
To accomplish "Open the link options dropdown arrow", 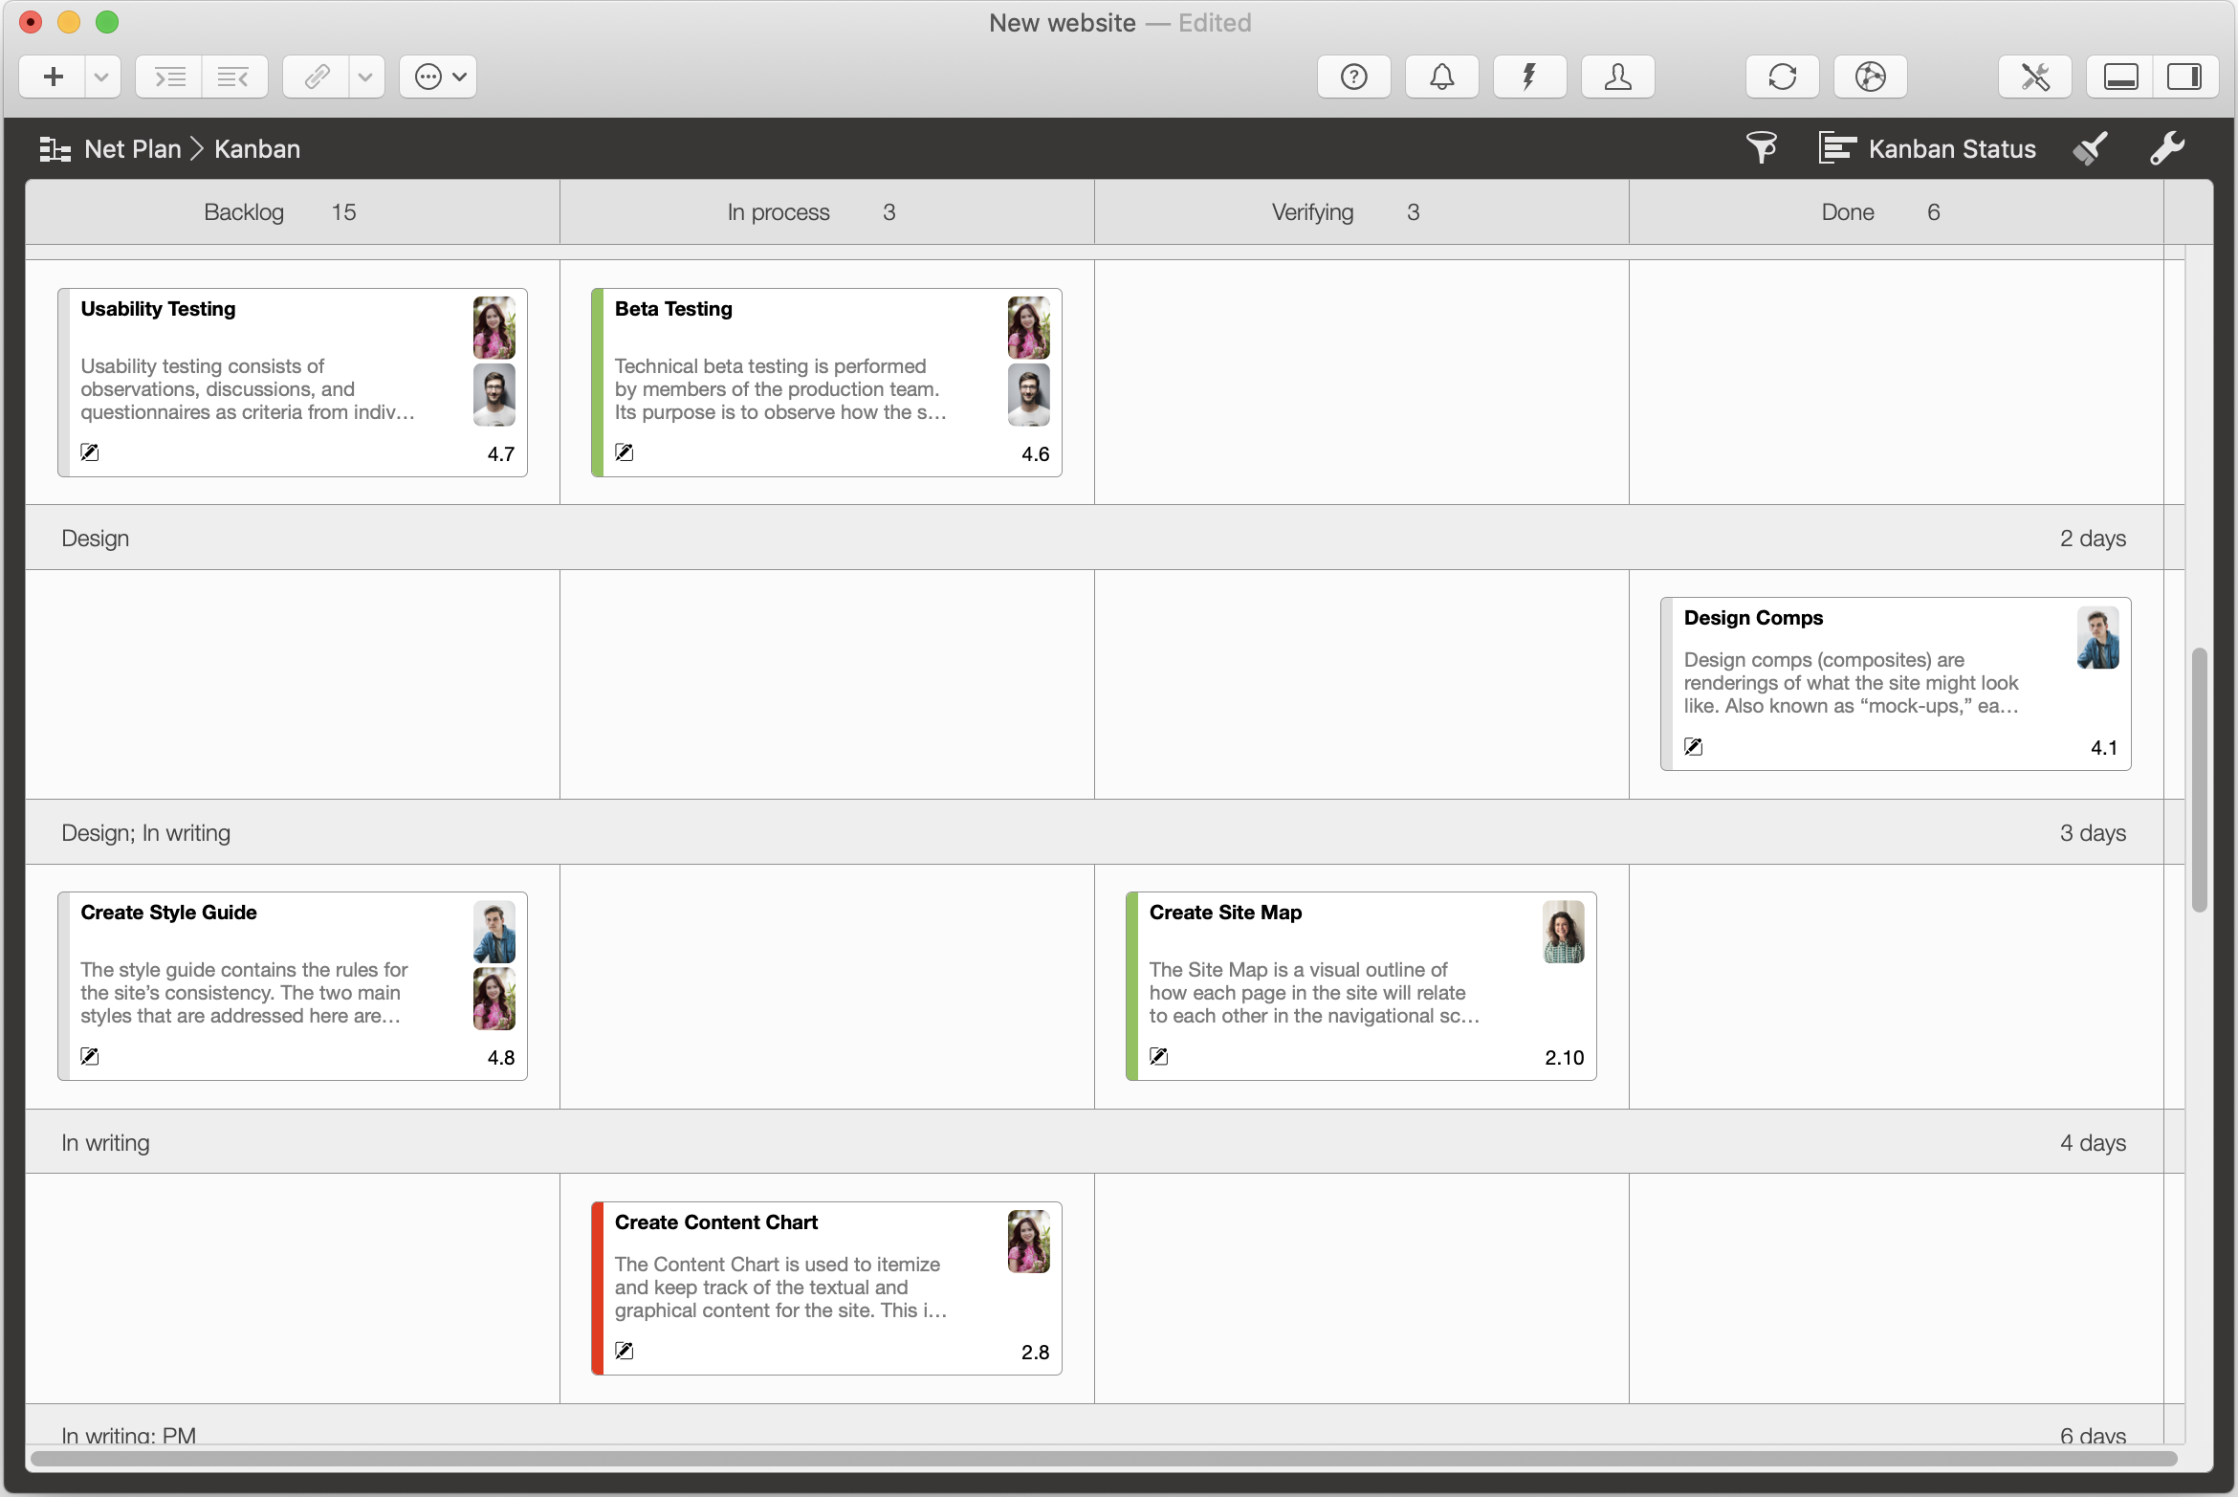I will [x=365, y=77].
